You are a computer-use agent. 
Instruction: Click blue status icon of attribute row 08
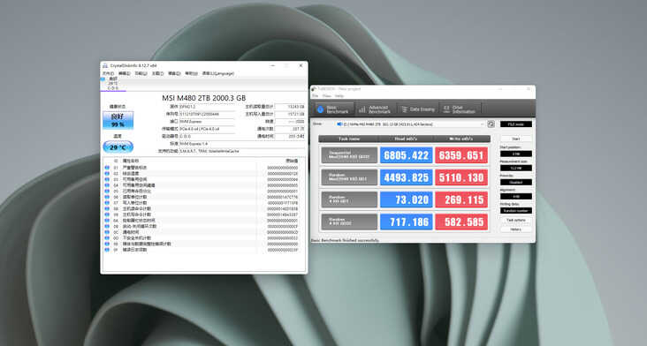click(107, 209)
